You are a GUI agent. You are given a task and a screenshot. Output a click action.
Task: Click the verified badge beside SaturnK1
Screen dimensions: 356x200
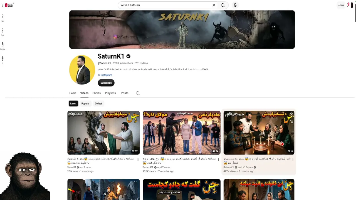click(x=128, y=56)
